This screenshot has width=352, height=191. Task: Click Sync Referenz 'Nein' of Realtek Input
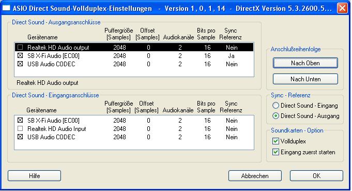point(232,129)
